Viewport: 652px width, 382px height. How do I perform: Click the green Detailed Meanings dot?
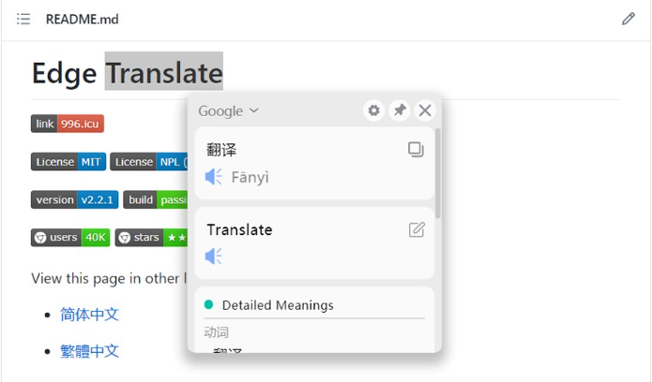pos(209,305)
